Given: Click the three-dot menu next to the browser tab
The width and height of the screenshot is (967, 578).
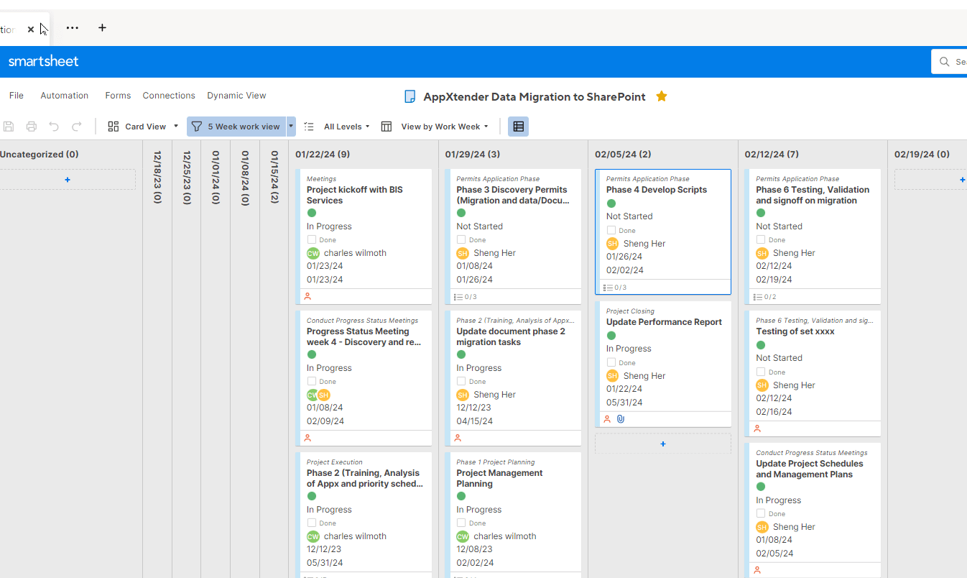Looking at the screenshot, I should (73, 28).
